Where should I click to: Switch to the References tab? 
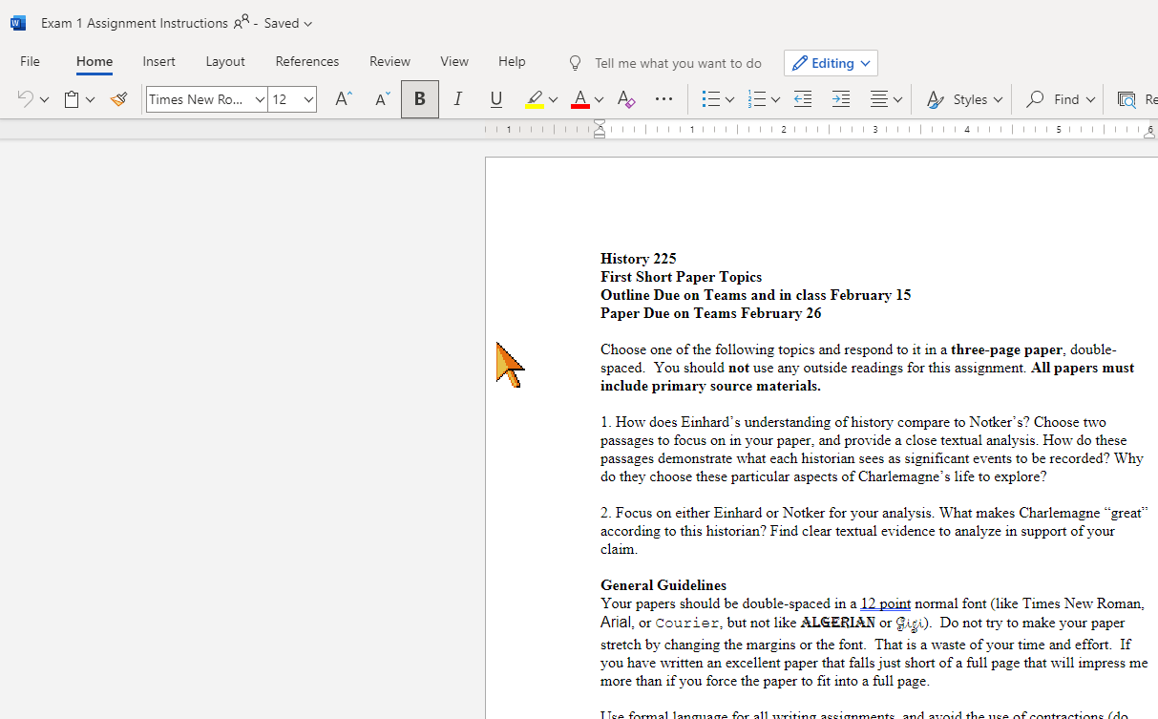[307, 61]
